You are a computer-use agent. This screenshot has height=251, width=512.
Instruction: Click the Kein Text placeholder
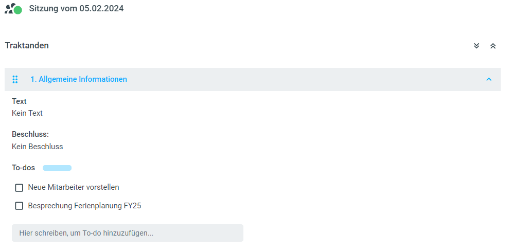tap(27, 113)
